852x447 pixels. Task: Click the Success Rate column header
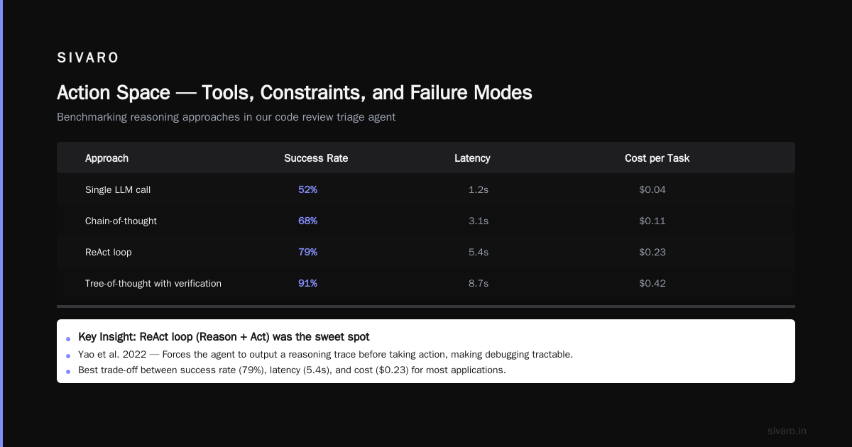[316, 158]
